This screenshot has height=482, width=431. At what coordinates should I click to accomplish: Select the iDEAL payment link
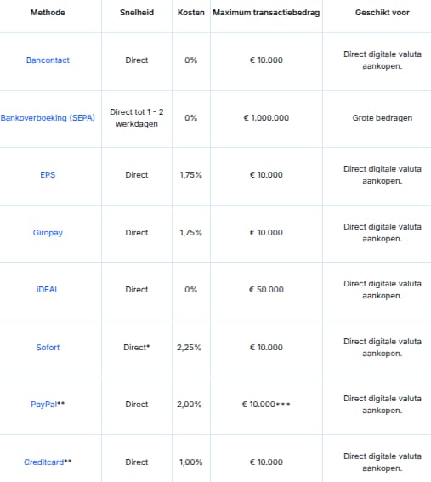pos(48,290)
